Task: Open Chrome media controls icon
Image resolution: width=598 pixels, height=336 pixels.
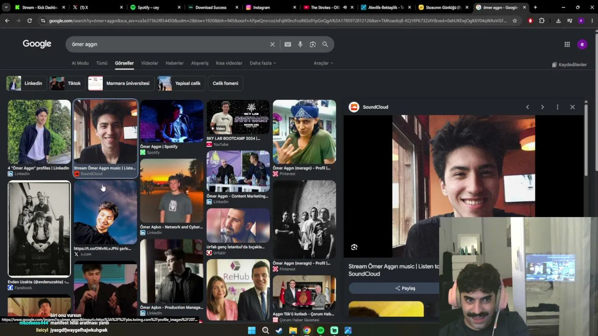Action: click(x=570, y=21)
